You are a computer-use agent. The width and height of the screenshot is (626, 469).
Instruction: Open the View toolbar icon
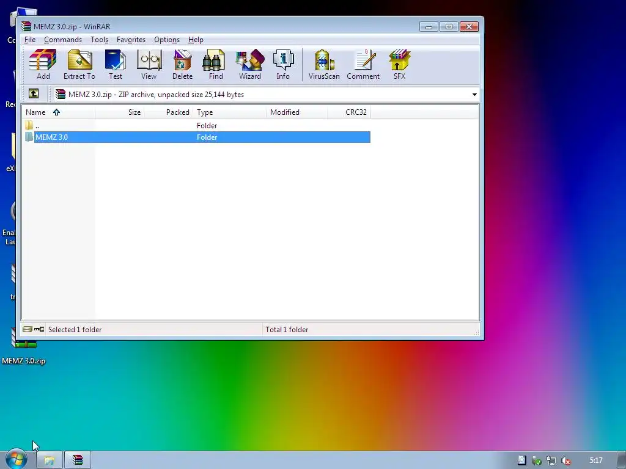coord(149,64)
